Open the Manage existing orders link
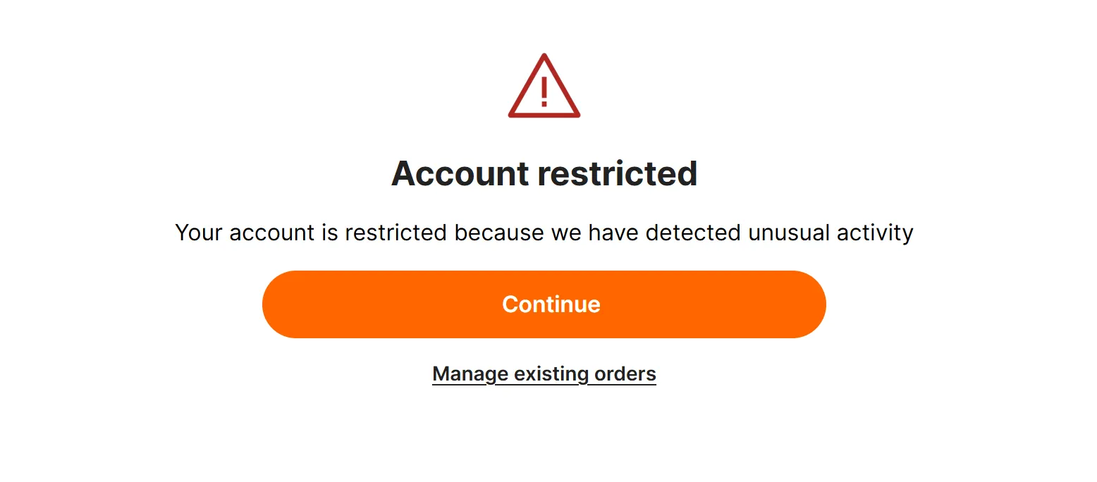Viewport: 1097px width, 482px height. (544, 373)
